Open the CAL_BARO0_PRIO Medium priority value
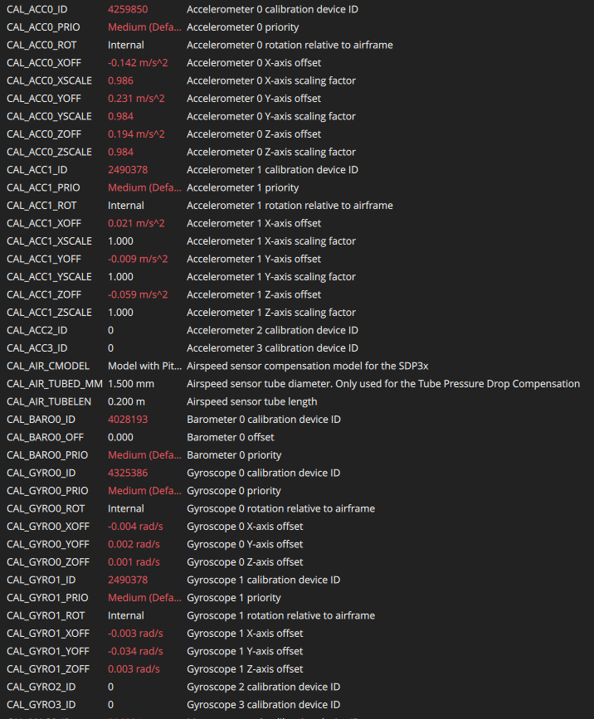The image size is (594, 719). (x=144, y=455)
